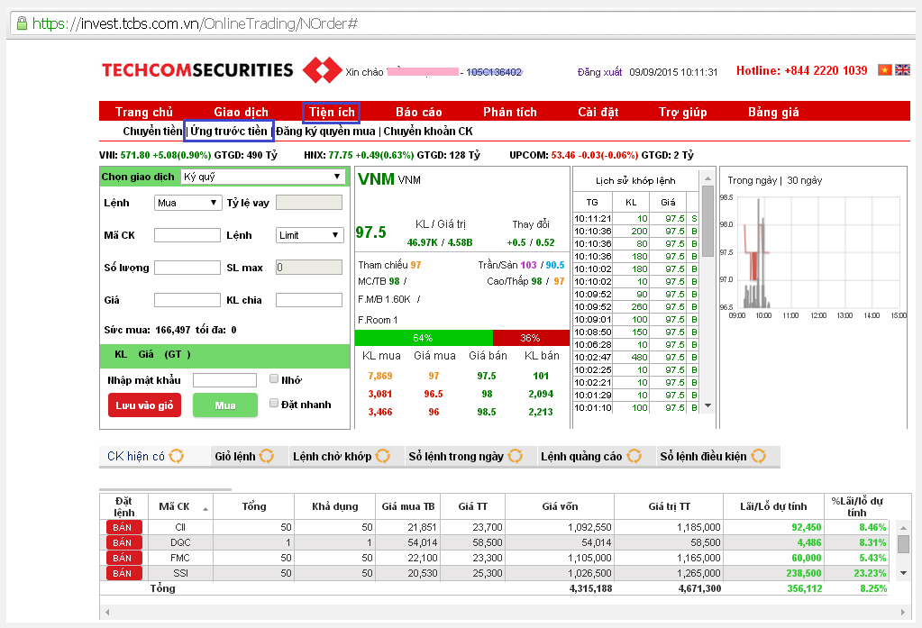Switch to Lệnh quảng cáo tab
This screenshot has width=922, height=628.
581,456
